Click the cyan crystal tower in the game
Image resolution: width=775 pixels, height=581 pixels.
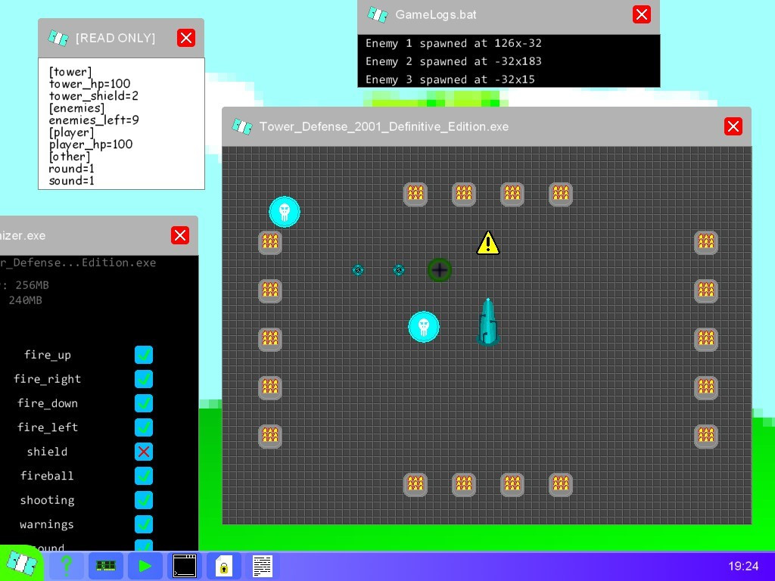pos(488,322)
